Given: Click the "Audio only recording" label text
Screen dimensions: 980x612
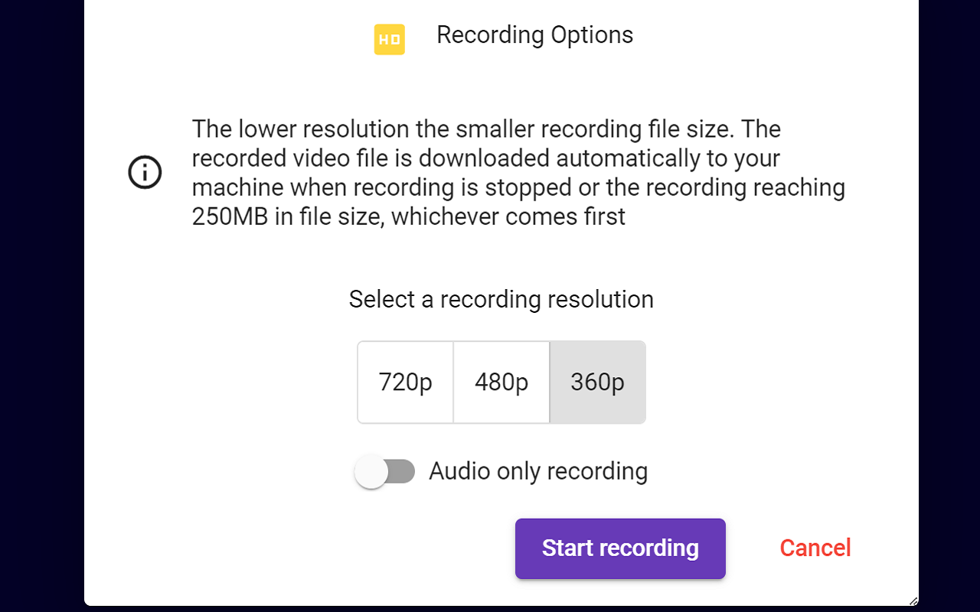Looking at the screenshot, I should tap(538, 471).
